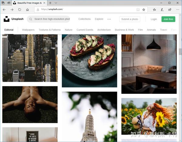
Task: Click the Submit a photo button
Action: coord(130,19)
